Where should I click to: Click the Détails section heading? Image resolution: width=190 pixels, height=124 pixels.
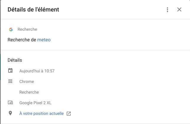pos(15,60)
